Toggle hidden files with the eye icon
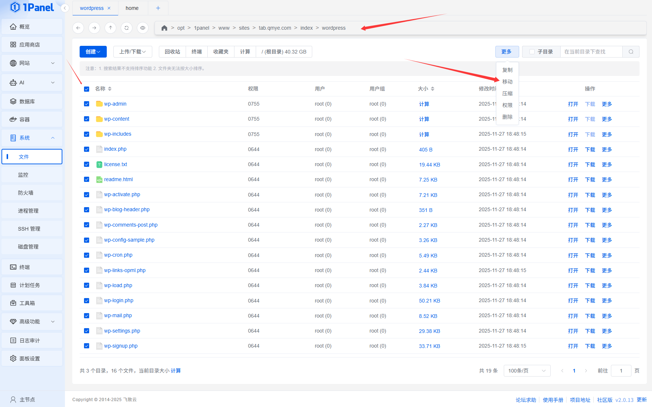Image resolution: width=652 pixels, height=407 pixels. click(143, 28)
